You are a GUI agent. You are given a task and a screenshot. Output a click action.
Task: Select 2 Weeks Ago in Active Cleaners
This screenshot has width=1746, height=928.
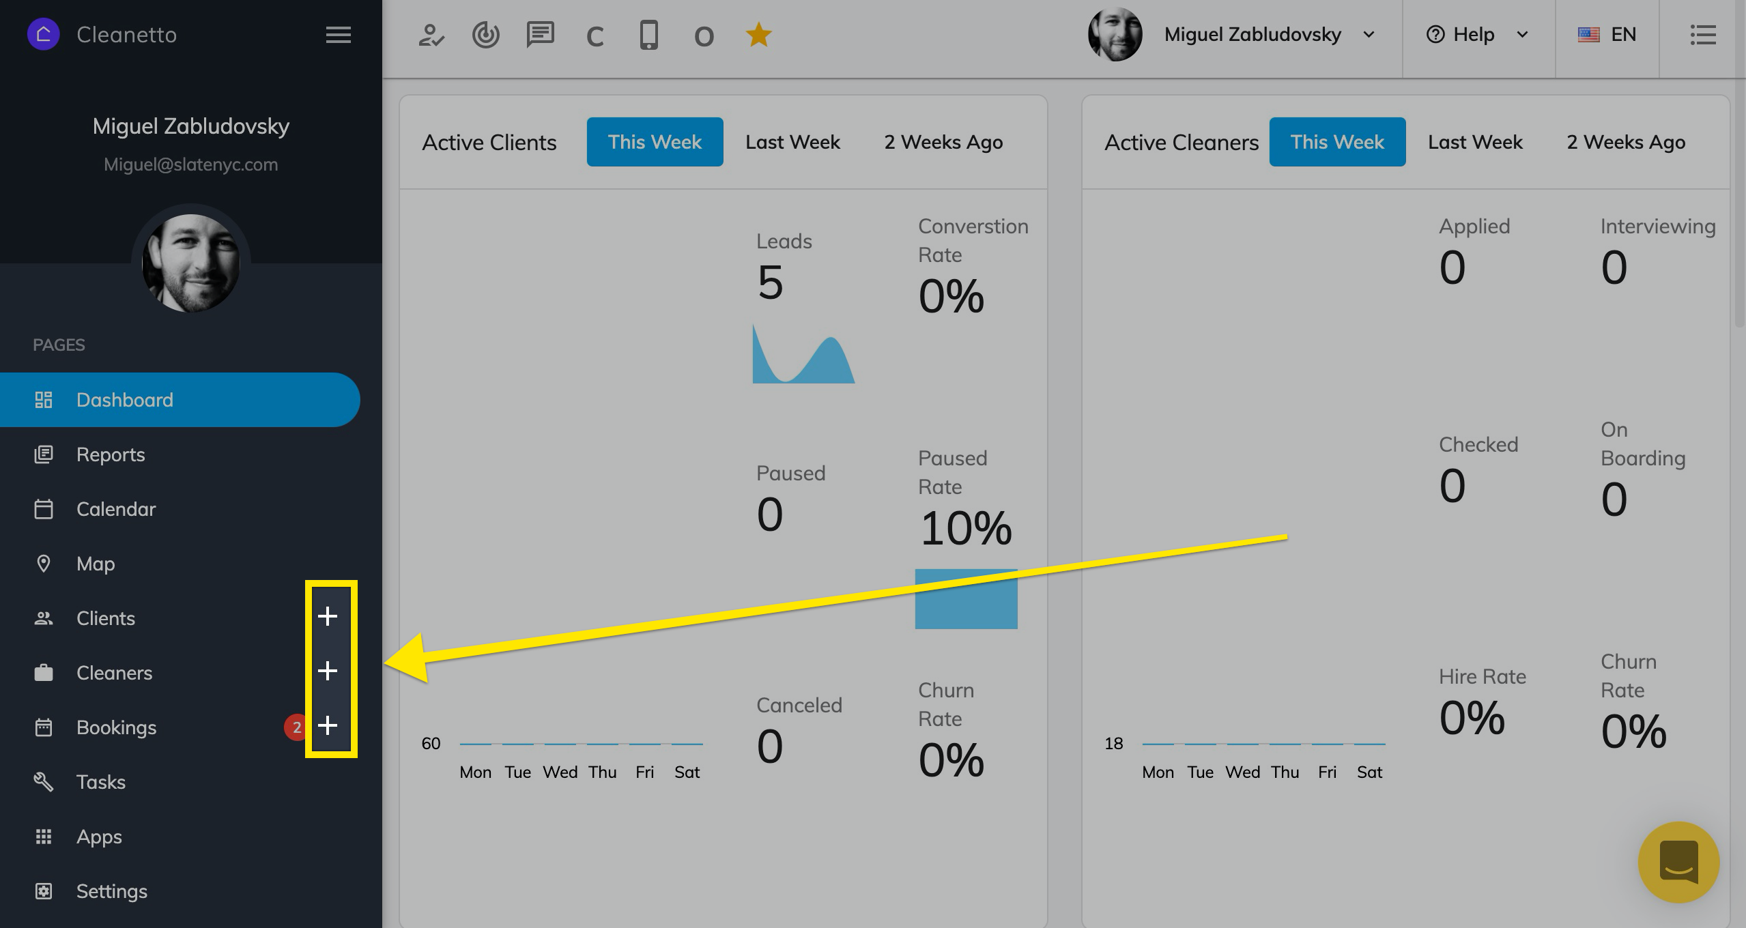[1626, 142]
